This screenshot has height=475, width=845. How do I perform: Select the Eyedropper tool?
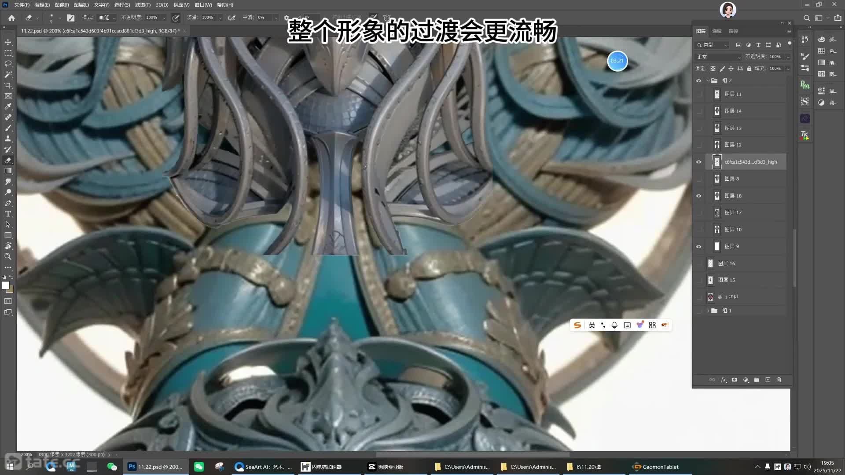(x=8, y=106)
